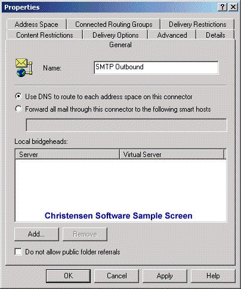This screenshot has width=241, height=289.
Task: Click in the Name field containing SMTP Outbound
Action: 156,67
